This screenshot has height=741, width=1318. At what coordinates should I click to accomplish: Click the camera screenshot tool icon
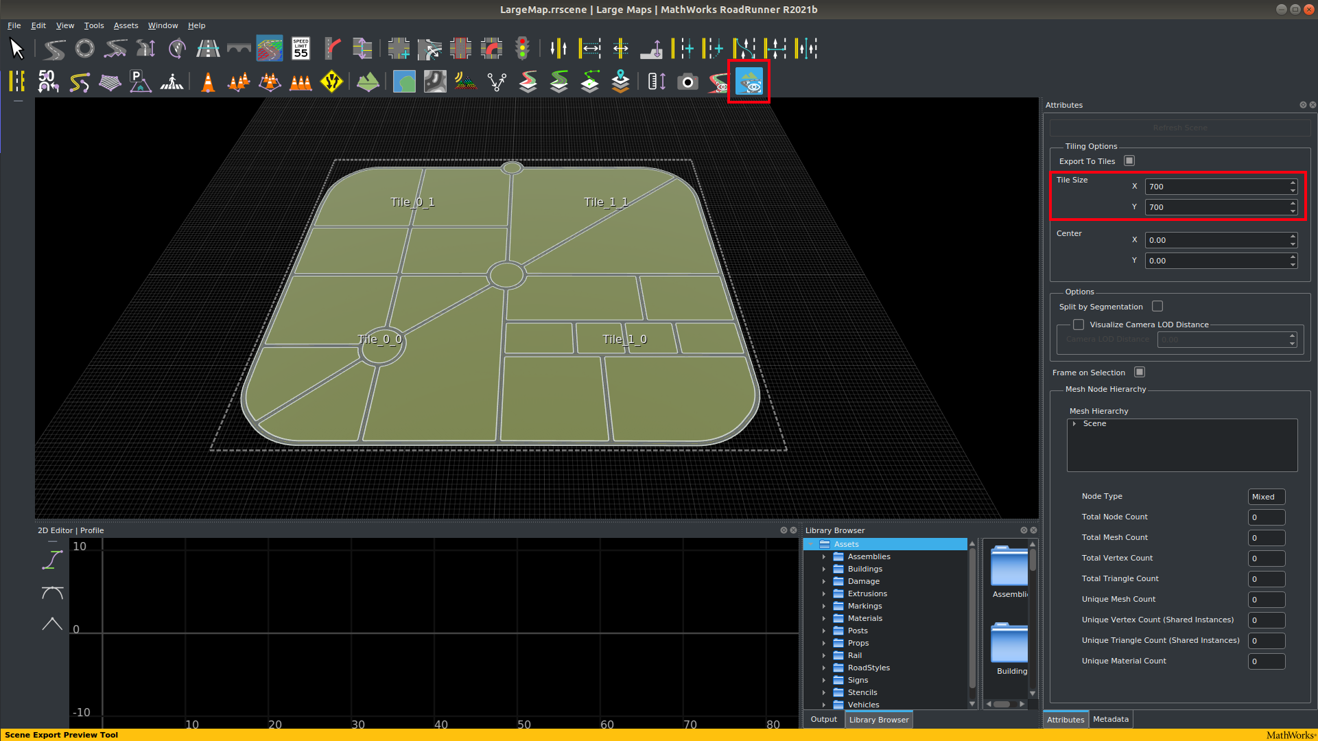[687, 82]
